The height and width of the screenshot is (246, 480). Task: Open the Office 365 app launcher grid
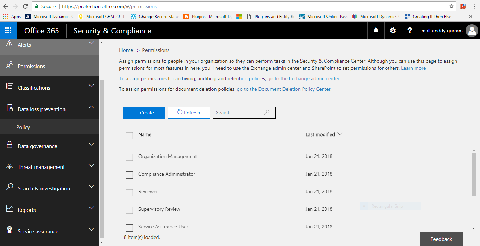[8, 31]
